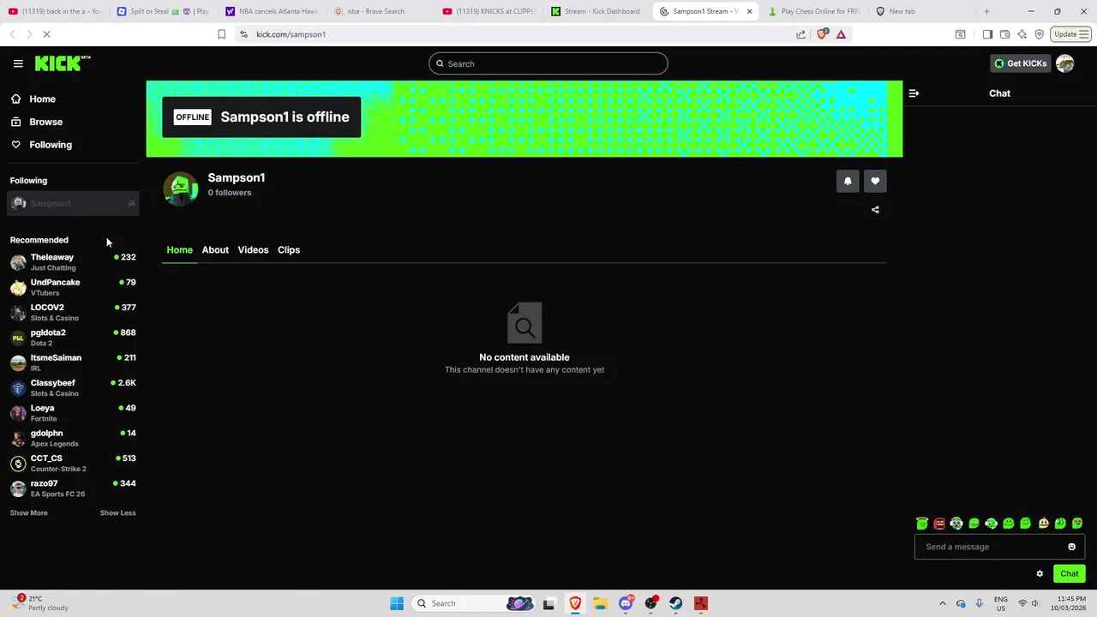Bookmark this page in address bar

(221, 34)
